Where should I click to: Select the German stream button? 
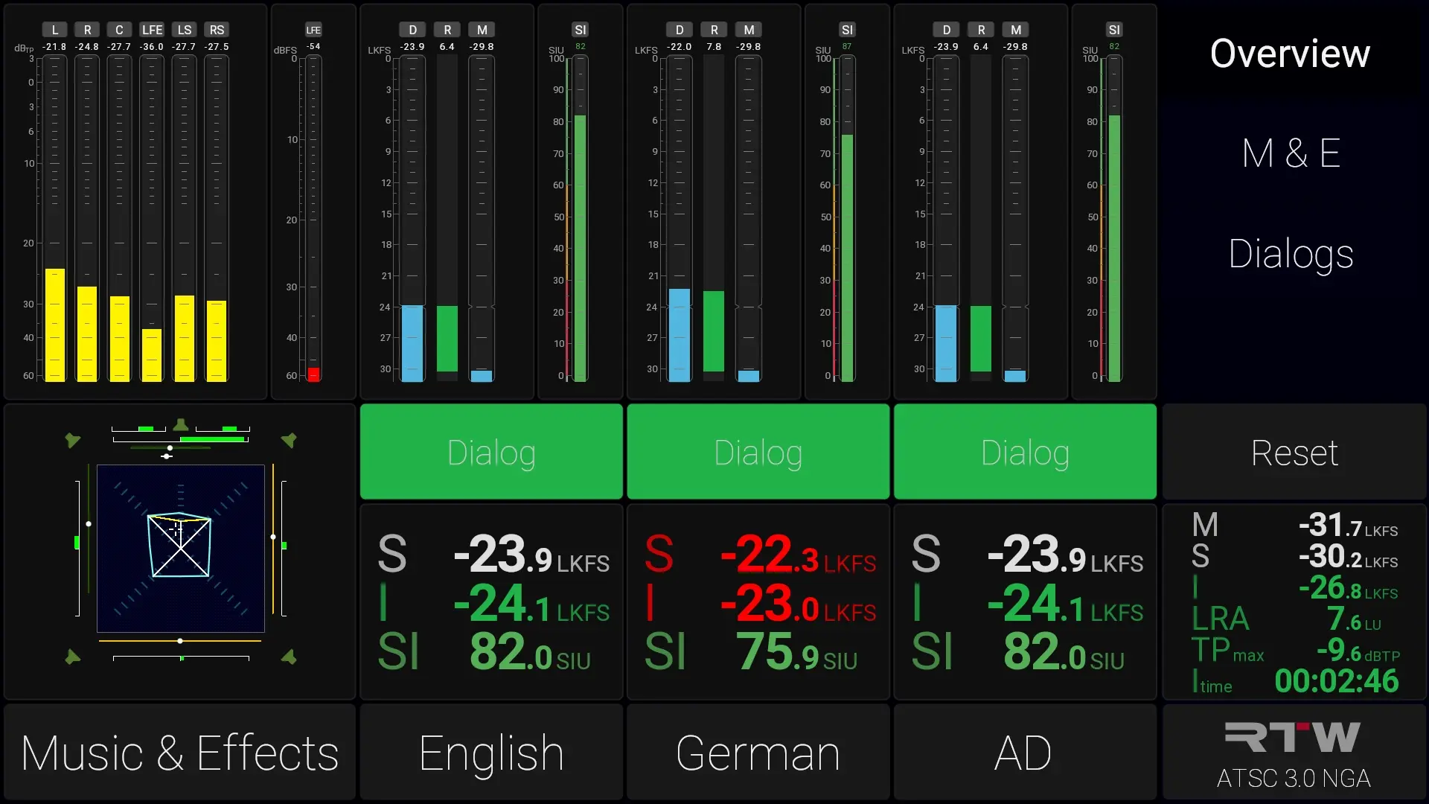coord(758,753)
